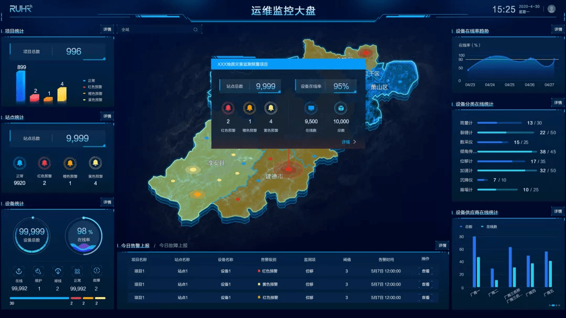Open 详情 for 设备分类在线统计 panel
The image size is (566, 318).
click(558, 103)
